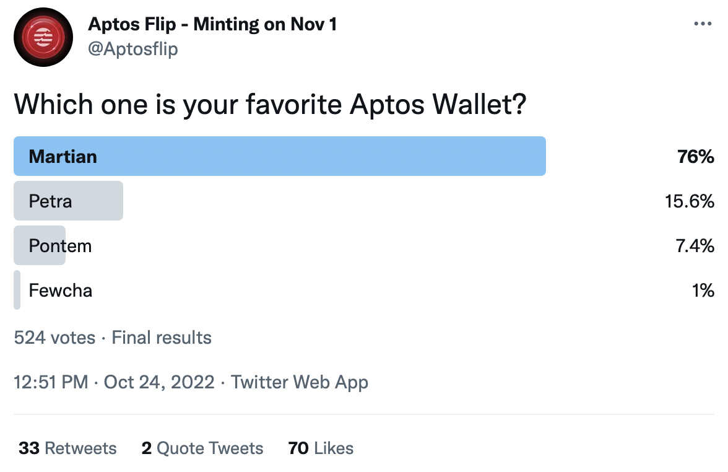728x472 pixels.
Task: Open the 12:51 PM Oct 24 timestamp
Action: click(114, 382)
